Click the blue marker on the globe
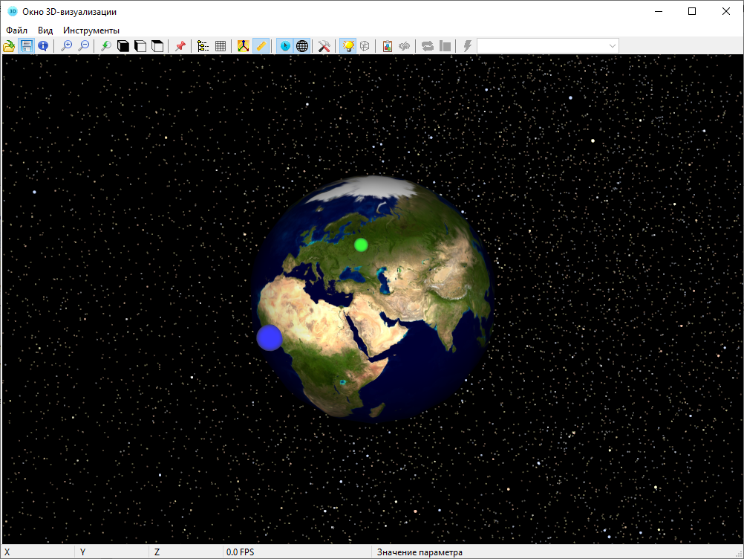The width and height of the screenshot is (744, 559). (270, 337)
